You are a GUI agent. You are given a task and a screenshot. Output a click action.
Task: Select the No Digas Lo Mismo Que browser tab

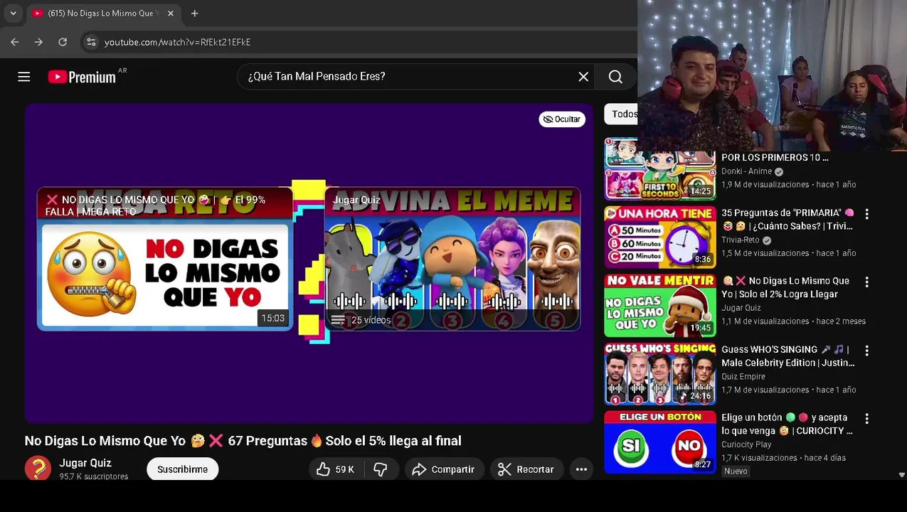click(x=103, y=13)
